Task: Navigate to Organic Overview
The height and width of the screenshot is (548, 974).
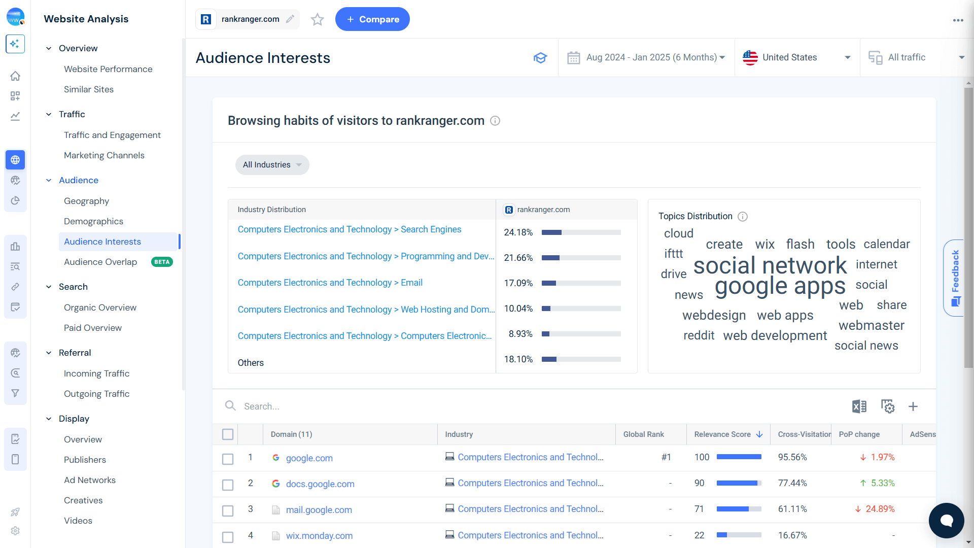Action: click(100, 307)
